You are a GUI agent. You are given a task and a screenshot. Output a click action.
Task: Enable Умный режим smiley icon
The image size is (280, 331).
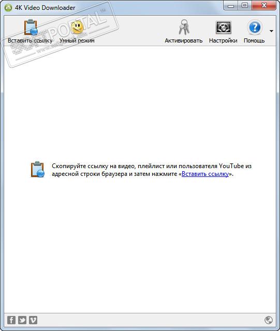point(77,27)
